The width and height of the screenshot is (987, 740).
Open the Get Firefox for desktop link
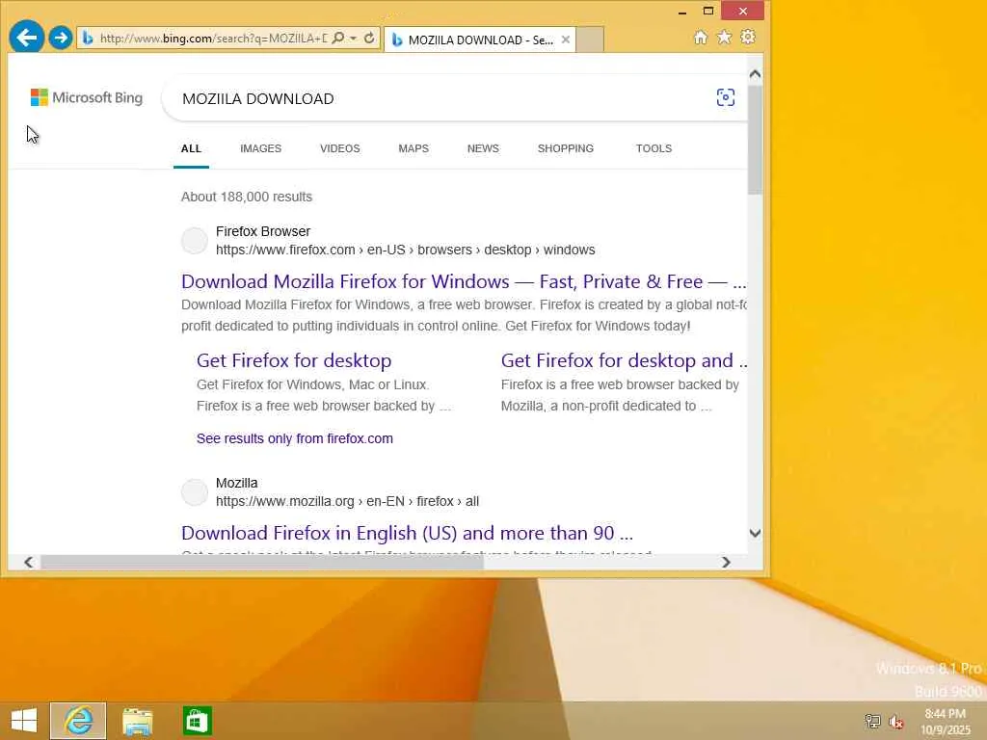pos(294,360)
